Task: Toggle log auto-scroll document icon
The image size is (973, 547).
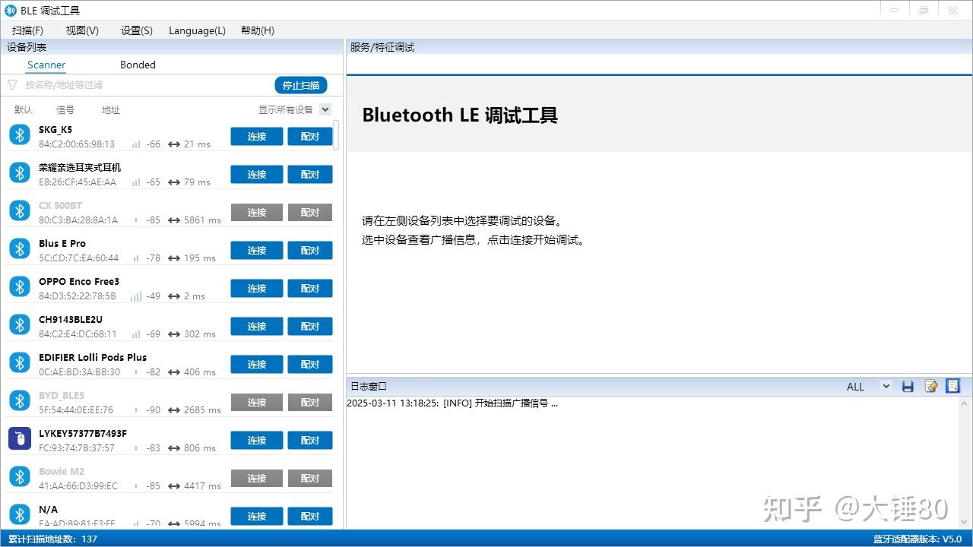Action: [x=952, y=386]
